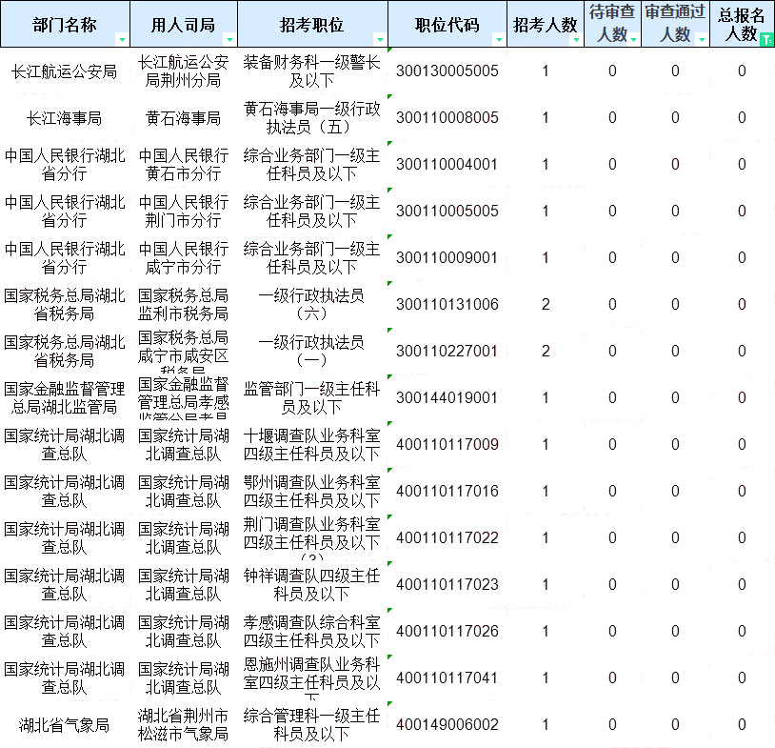Select cell 国家税务总局监利市税务局

[x=184, y=304]
